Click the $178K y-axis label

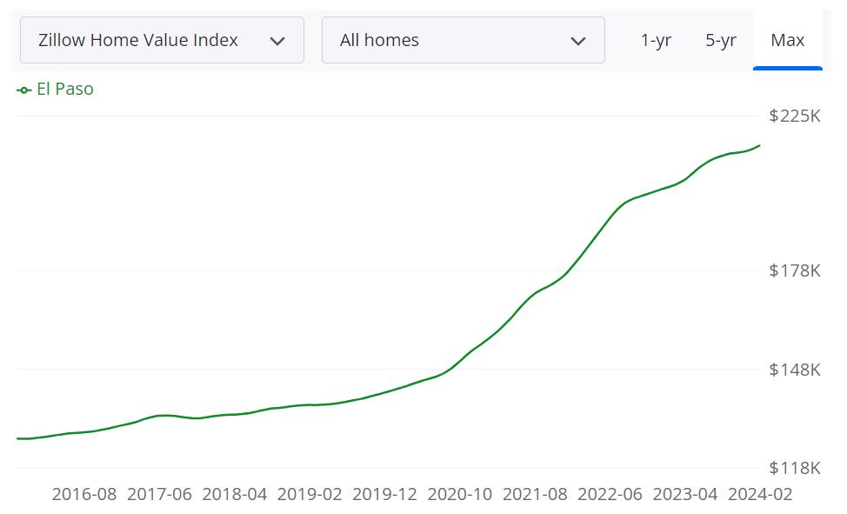(795, 270)
